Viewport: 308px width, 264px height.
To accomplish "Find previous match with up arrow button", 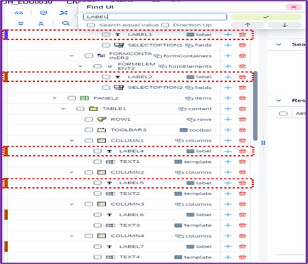I will tap(248, 25).
